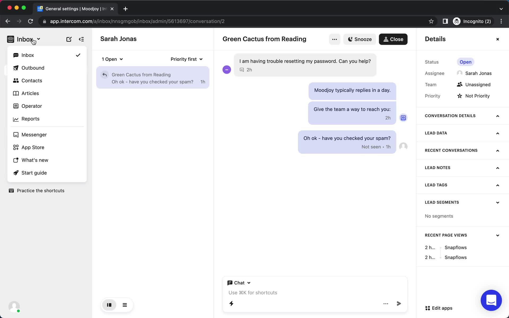Click the compose new message icon
Screen dimensions: 509x318
tap(69, 39)
